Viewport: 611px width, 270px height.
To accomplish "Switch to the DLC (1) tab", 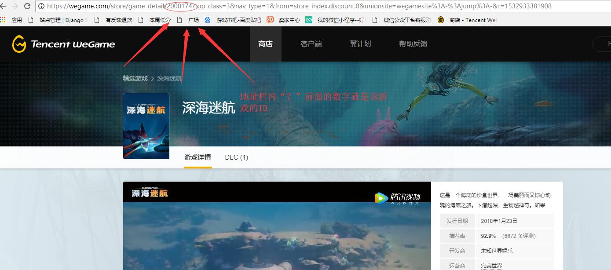I will point(237,157).
